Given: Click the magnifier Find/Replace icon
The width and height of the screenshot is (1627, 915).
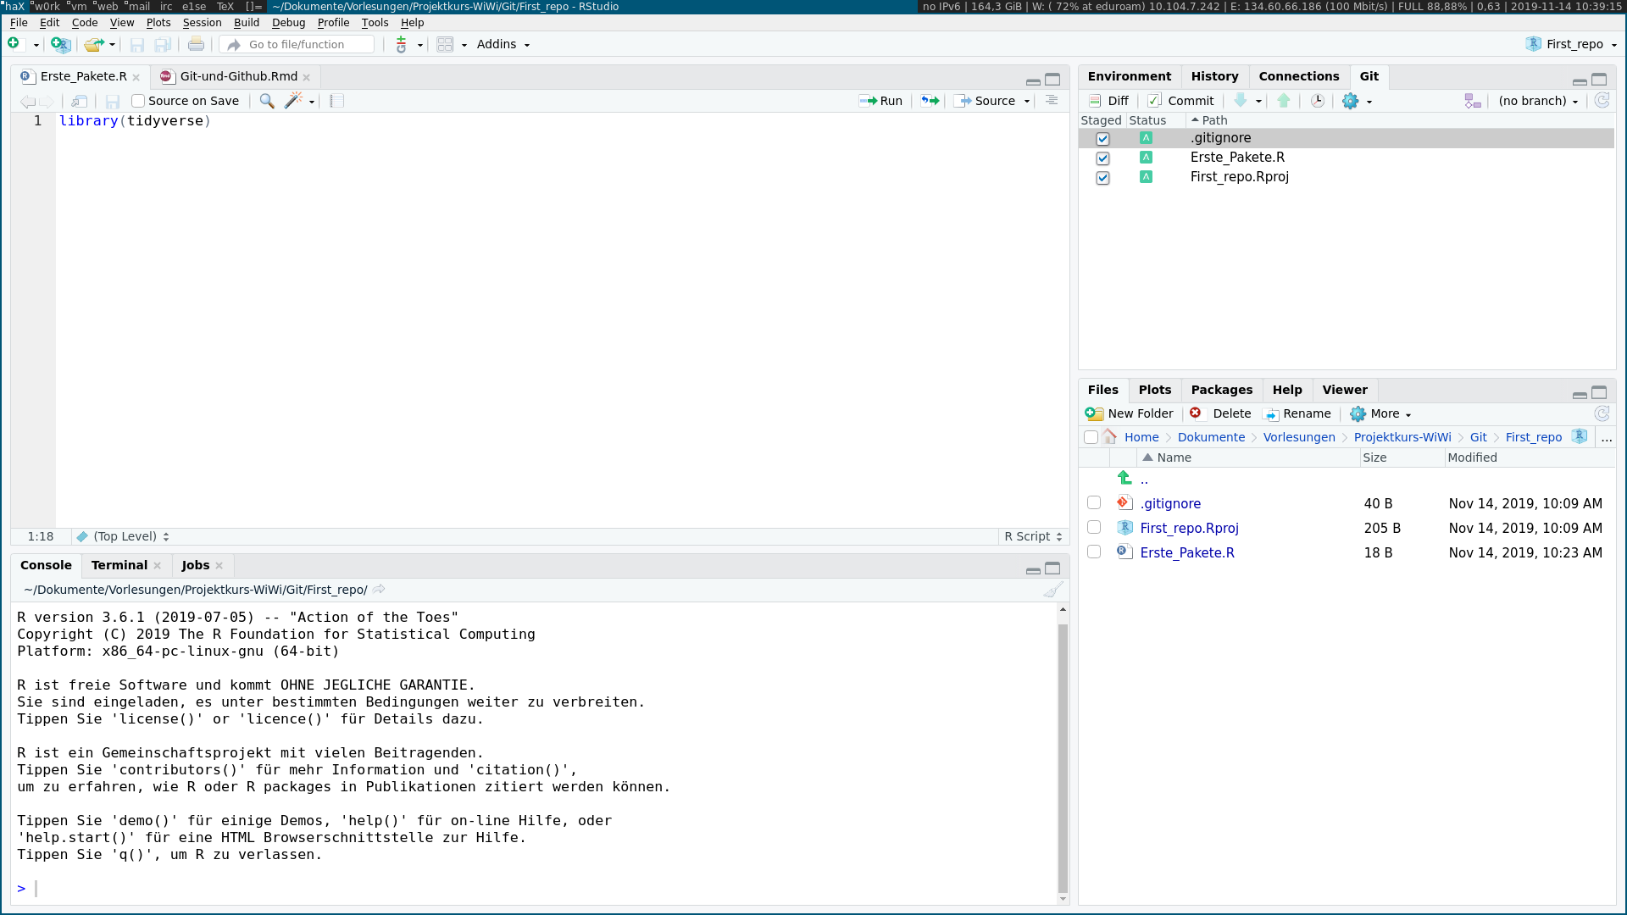Looking at the screenshot, I should coord(267,101).
